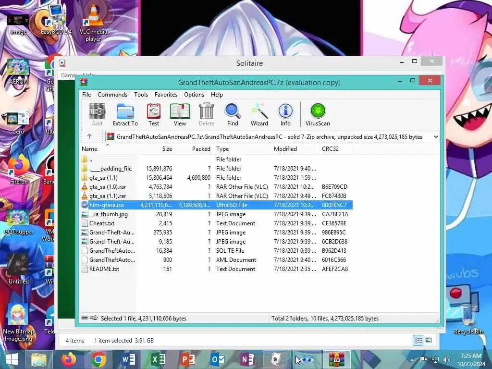Sort files by Size column
The width and height of the screenshot is (492, 369).
(x=156, y=149)
